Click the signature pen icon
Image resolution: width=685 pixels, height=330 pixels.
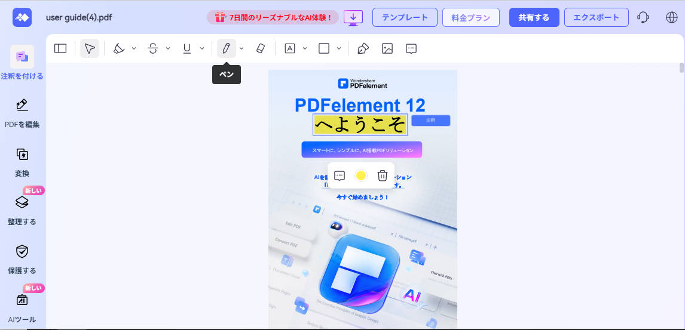tap(363, 48)
